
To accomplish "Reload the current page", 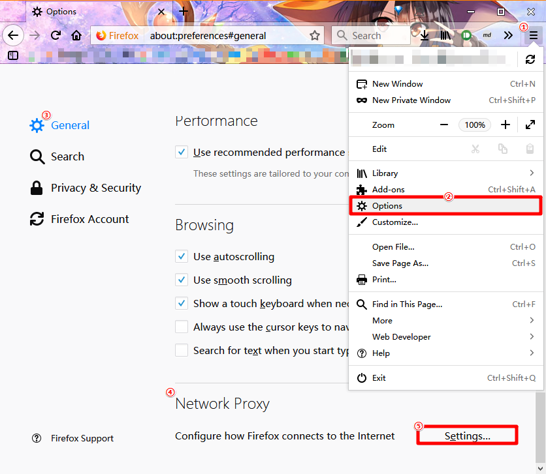I will coord(56,35).
